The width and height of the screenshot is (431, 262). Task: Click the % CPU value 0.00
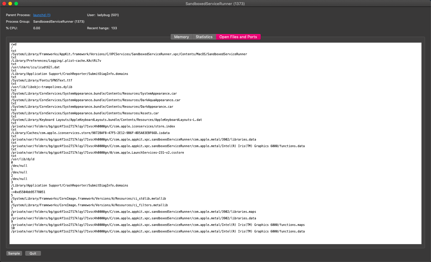click(x=37, y=28)
